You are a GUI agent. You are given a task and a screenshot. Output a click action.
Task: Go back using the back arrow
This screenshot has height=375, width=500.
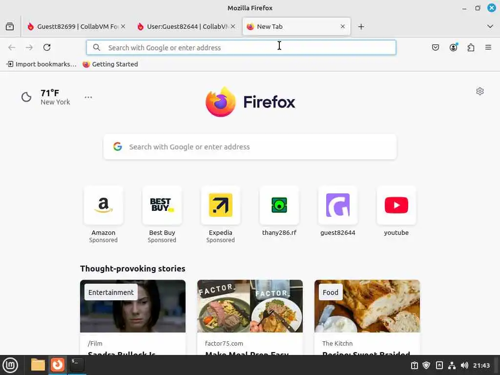tap(12, 47)
